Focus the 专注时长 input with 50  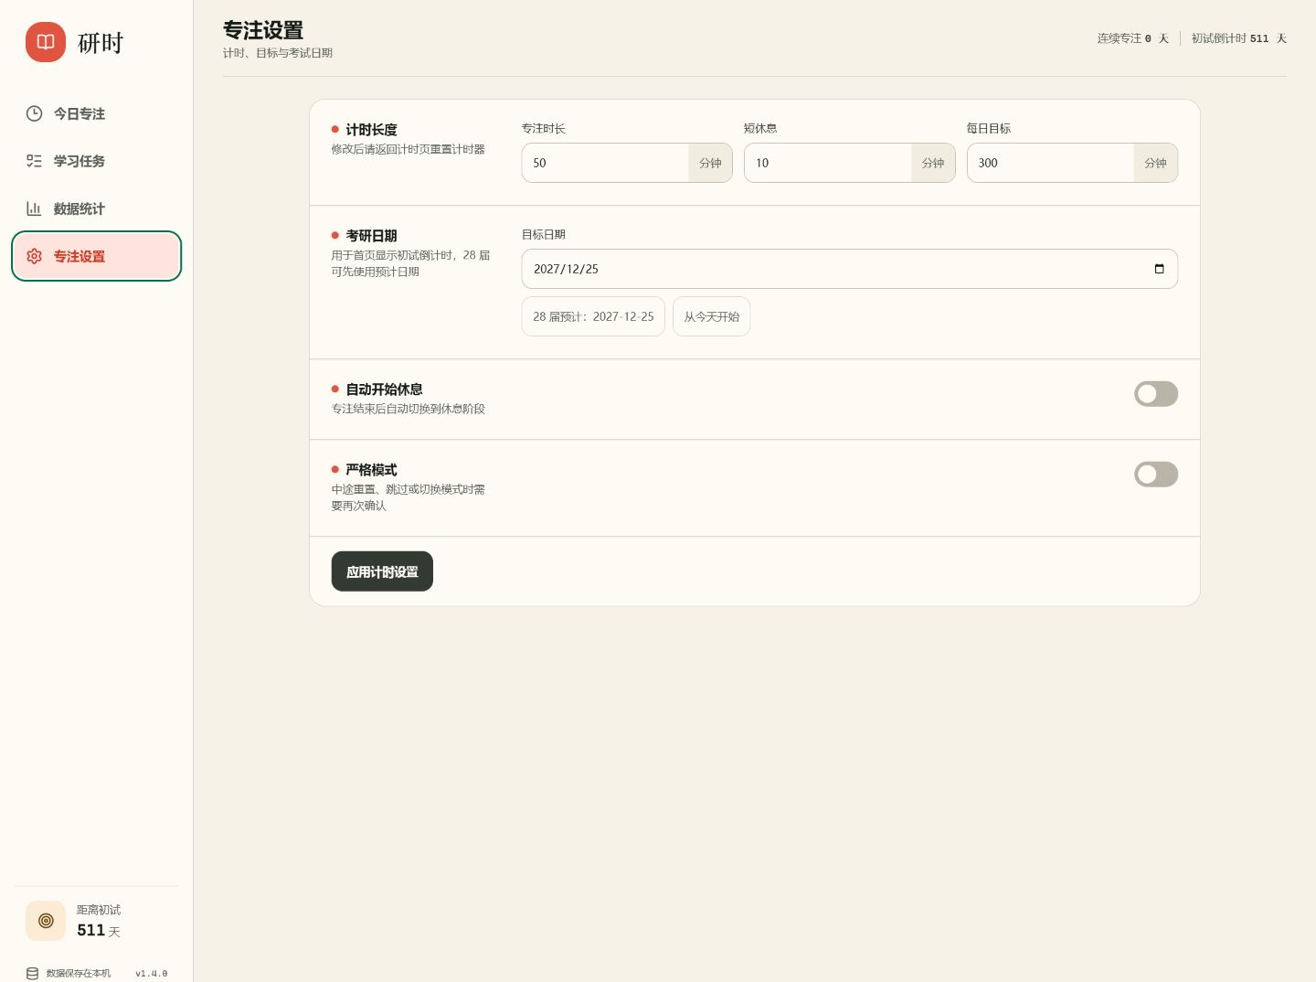(605, 163)
